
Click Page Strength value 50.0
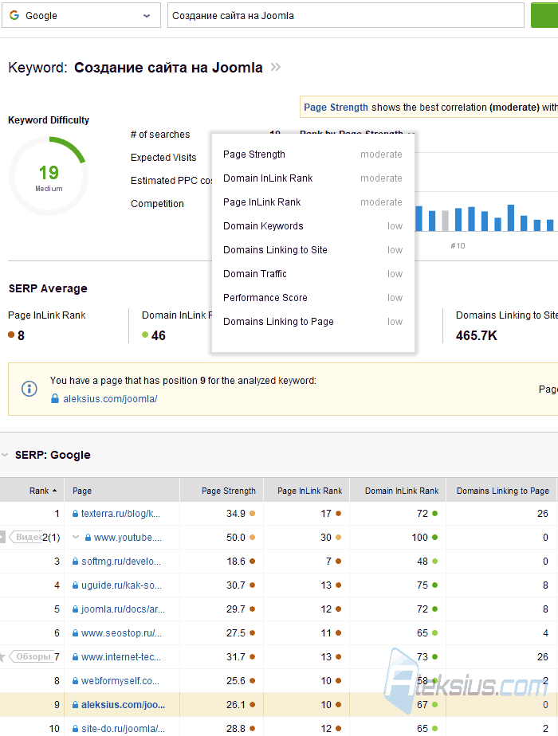tap(236, 538)
